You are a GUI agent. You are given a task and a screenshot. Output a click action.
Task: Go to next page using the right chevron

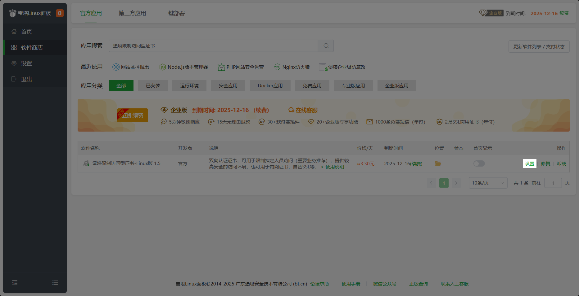tap(456, 183)
